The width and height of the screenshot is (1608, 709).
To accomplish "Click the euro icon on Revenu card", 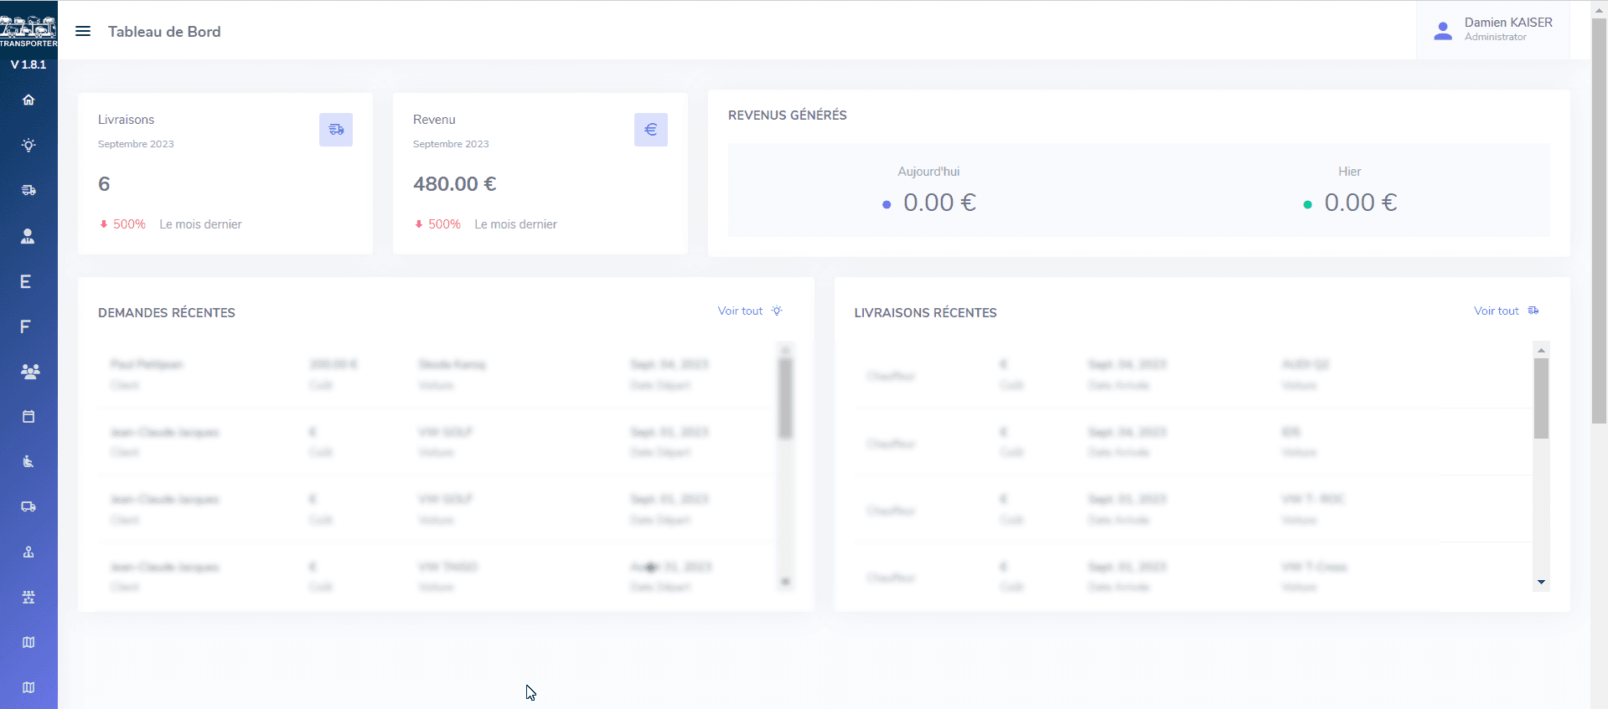I will coord(650,130).
